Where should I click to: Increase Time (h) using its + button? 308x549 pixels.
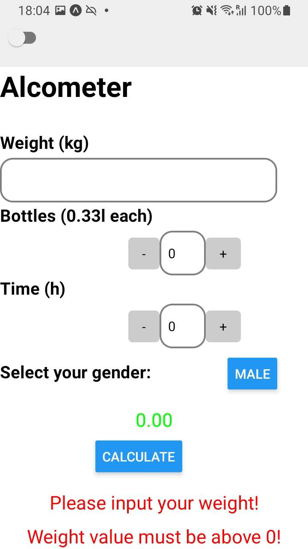222,326
